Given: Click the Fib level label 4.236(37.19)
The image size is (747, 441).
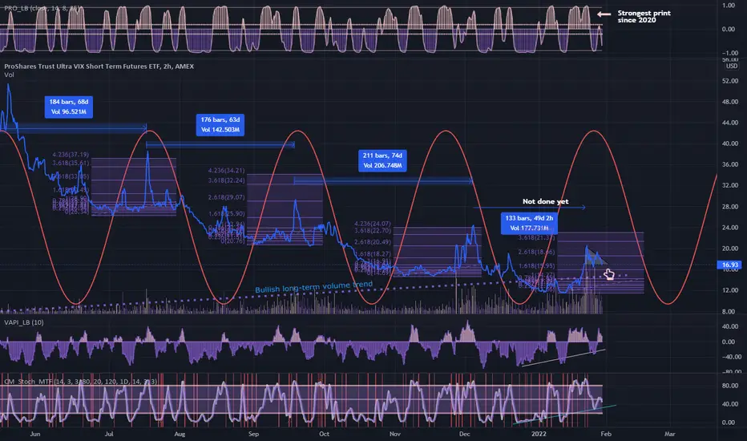Looking at the screenshot, I should 71,155.
